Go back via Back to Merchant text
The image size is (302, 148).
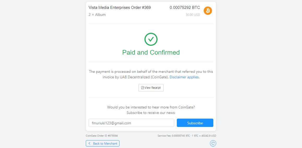click(x=105, y=143)
